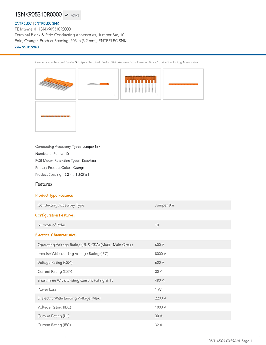Open the front view thumbnail showing ten pins
The image size is (266, 345).
[141, 84]
